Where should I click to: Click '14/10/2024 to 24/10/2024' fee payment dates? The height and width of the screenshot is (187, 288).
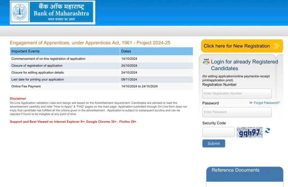tap(139, 86)
